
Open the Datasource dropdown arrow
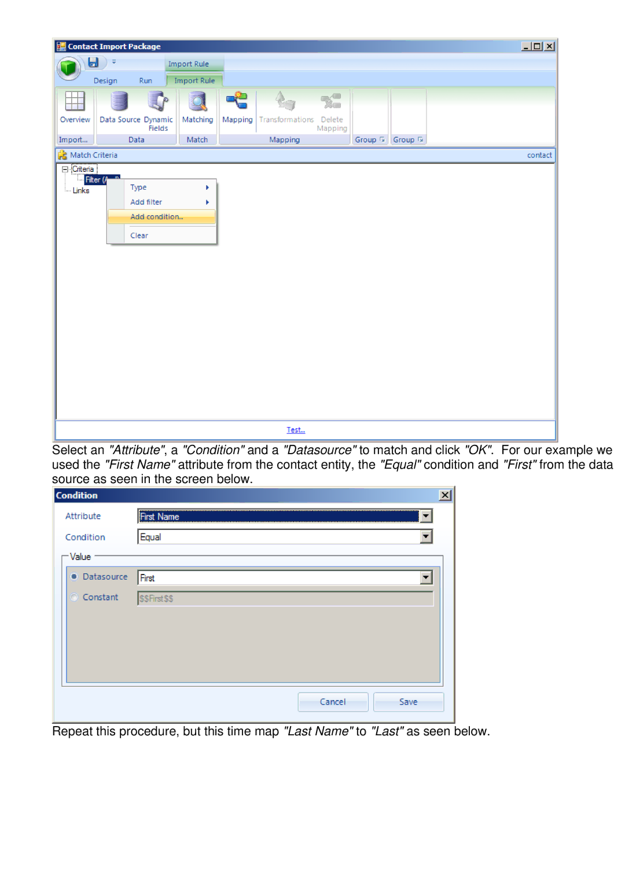(x=426, y=577)
